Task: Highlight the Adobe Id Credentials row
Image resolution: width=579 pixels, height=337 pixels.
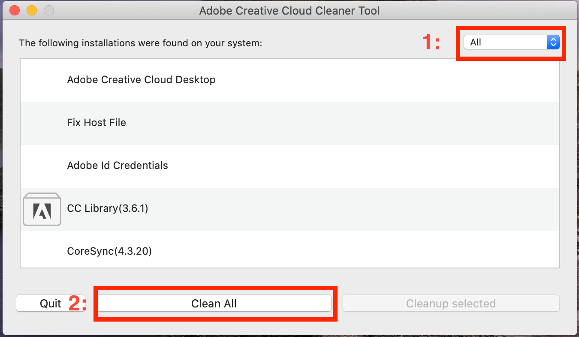Action: click(118, 165)
